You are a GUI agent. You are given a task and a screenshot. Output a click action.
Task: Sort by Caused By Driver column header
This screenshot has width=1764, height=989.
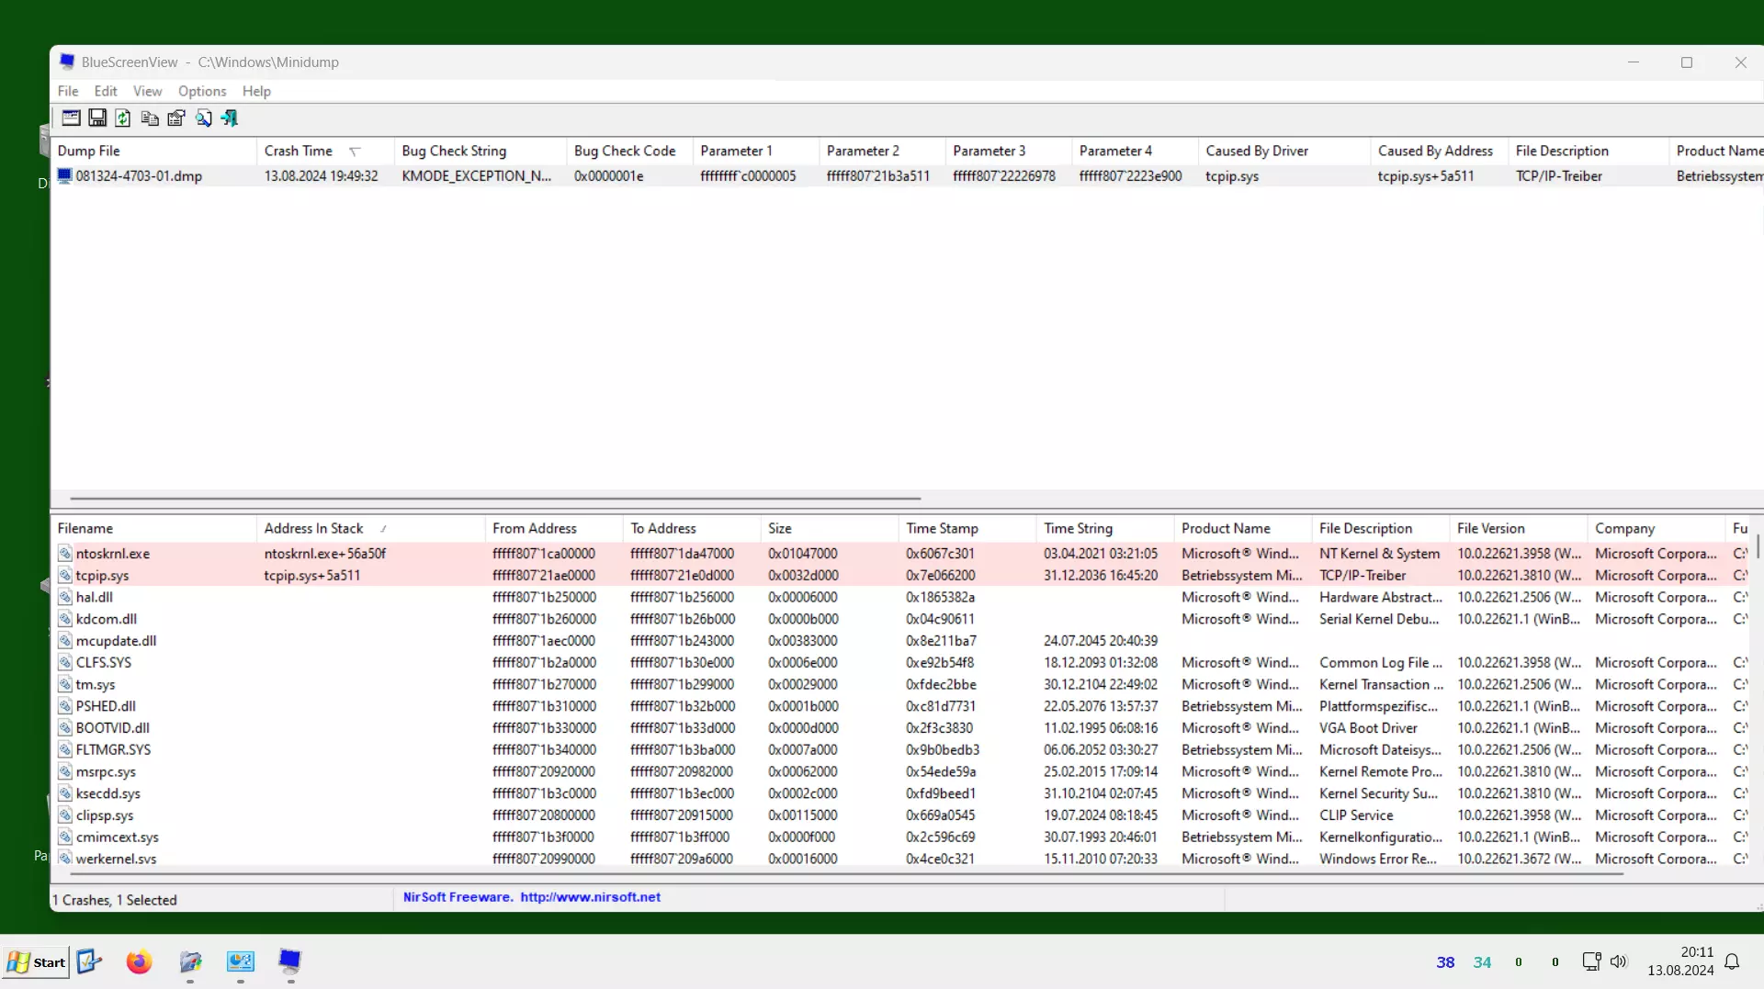(1284, 151)
